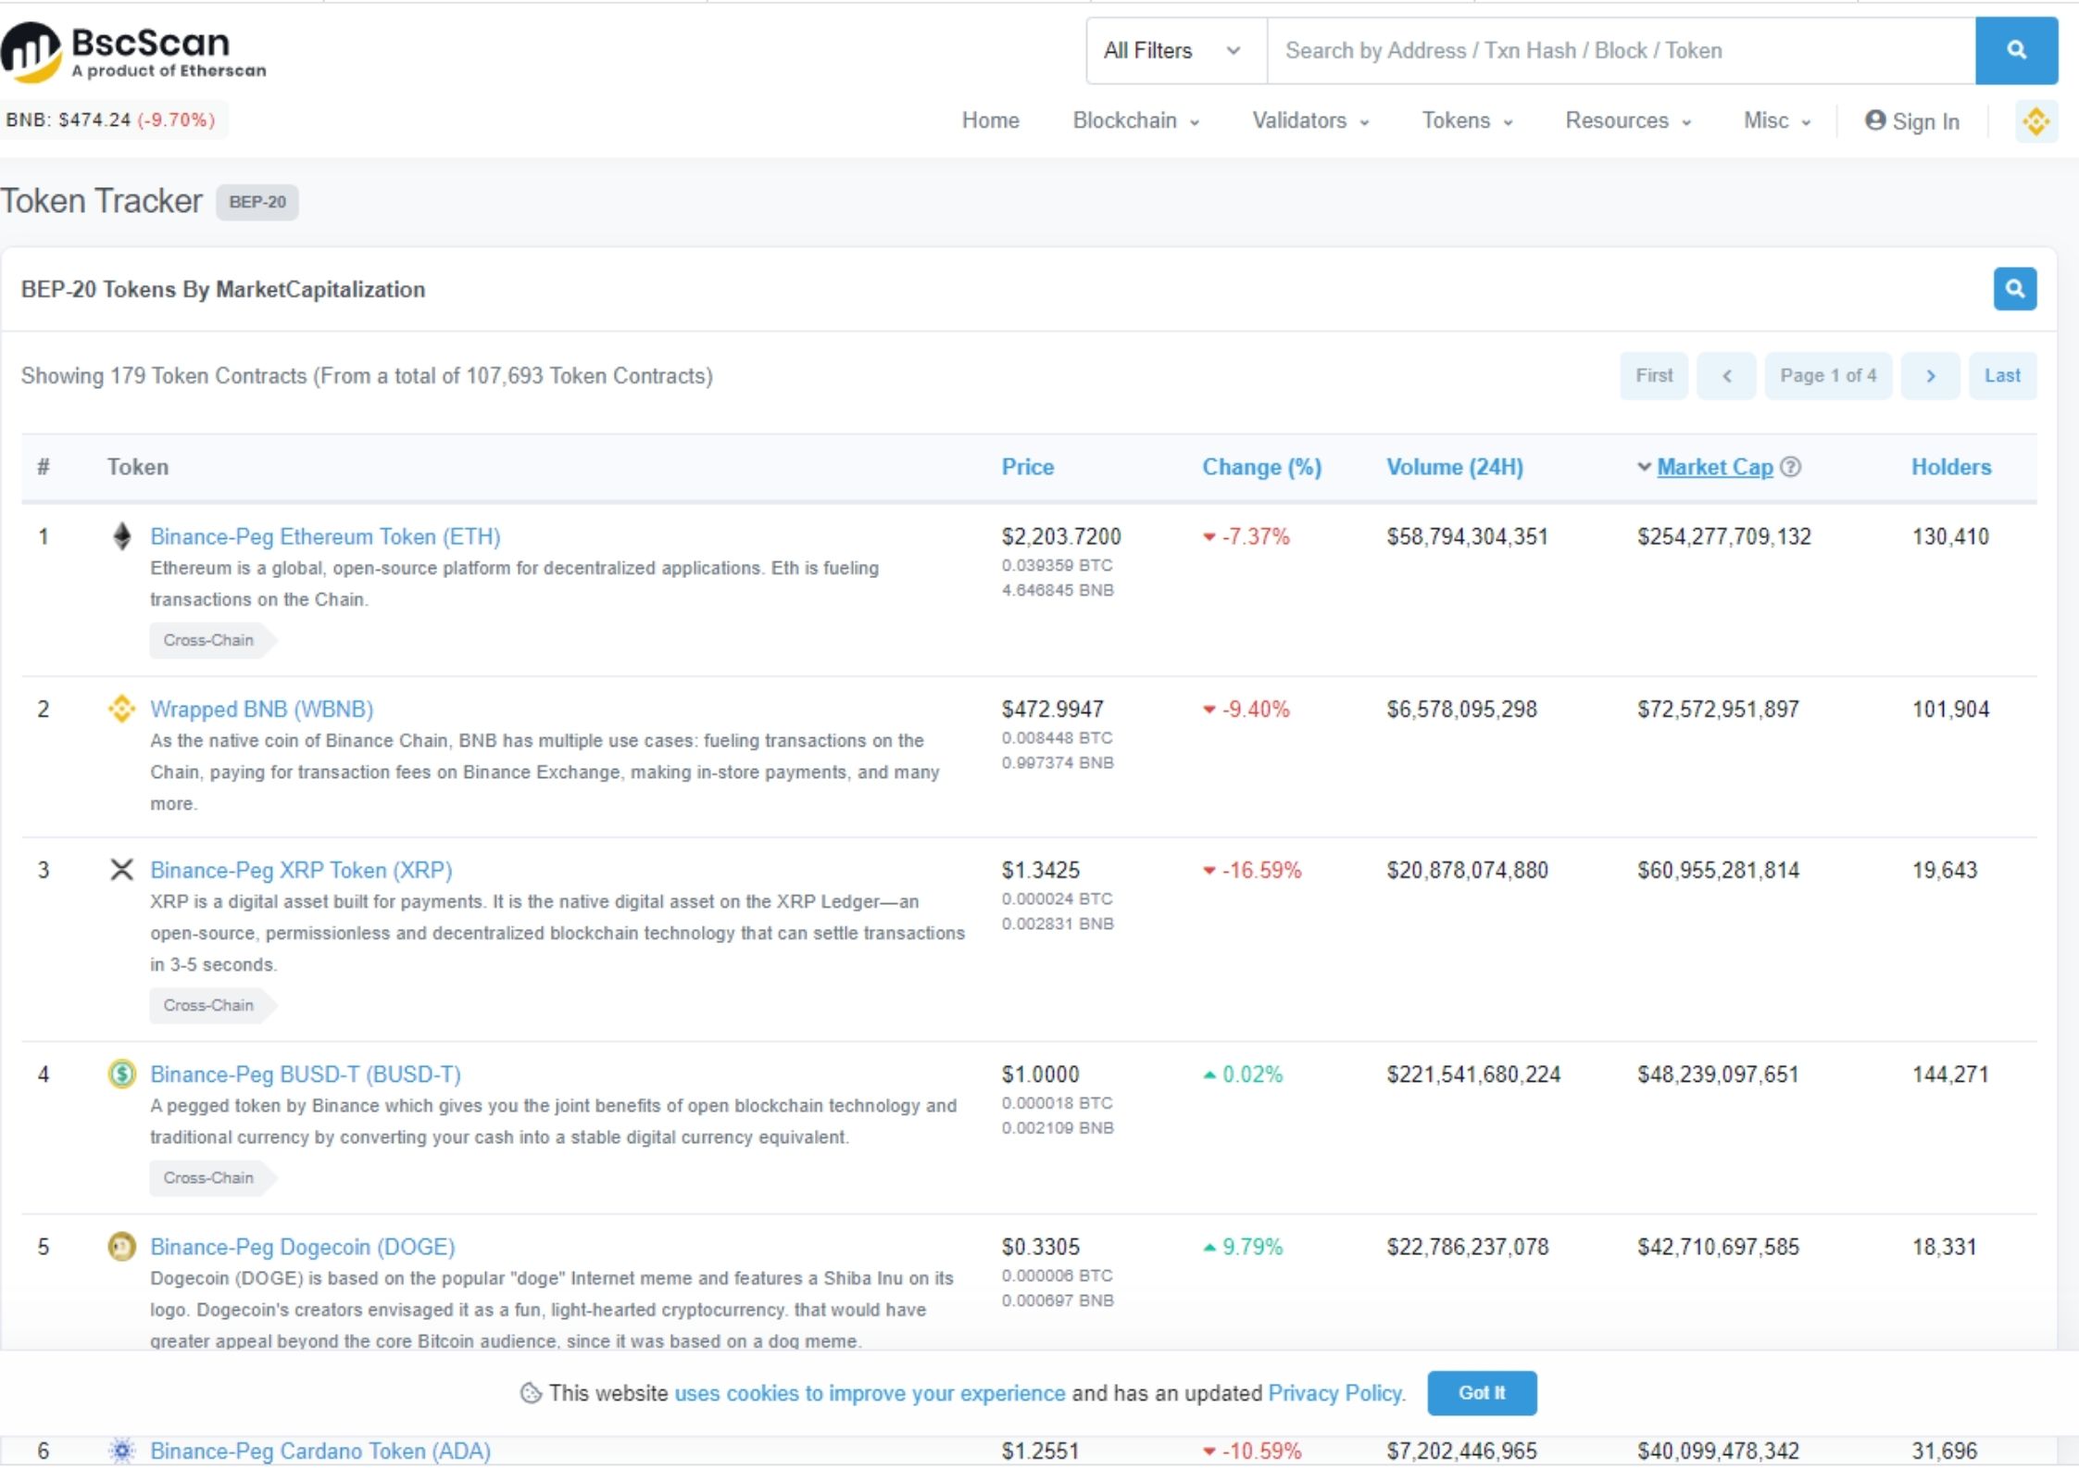This screenshot has width=2079, height=1470.
Task: Open the cookies usage link
Action: pyautogui.click(x=870, y=1393)
